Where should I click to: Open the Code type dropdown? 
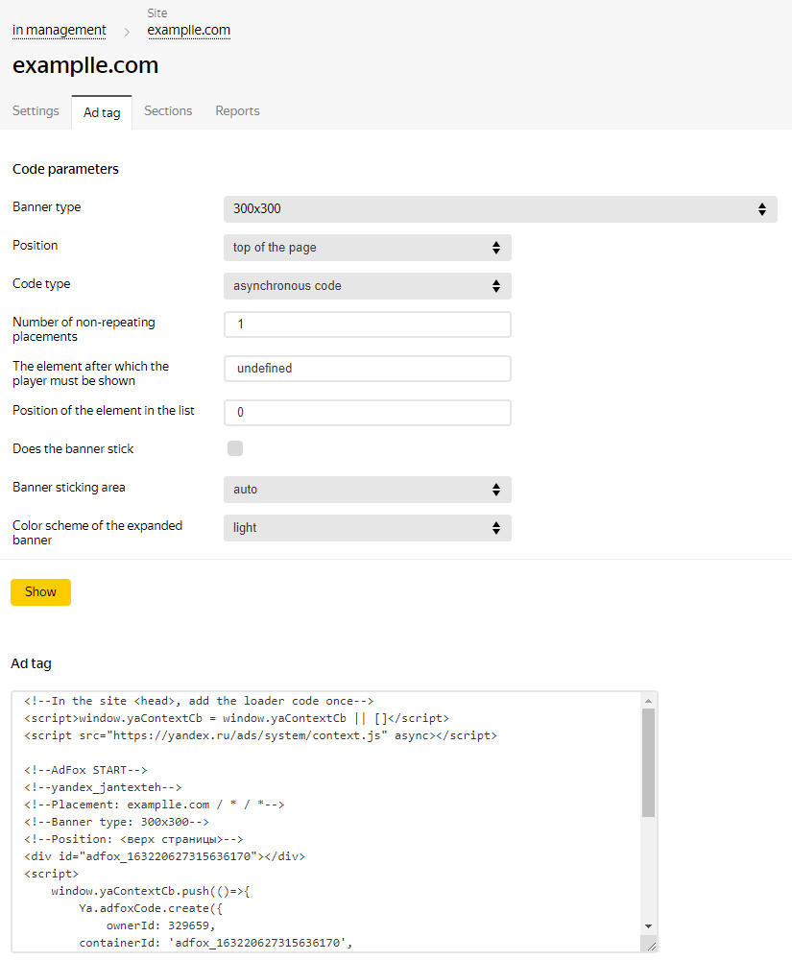[x=367, y=286]
